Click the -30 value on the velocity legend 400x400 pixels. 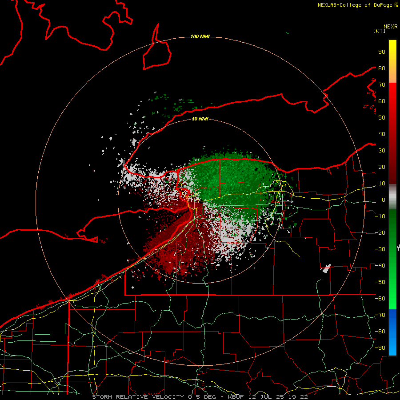click(x=380, y=249)
